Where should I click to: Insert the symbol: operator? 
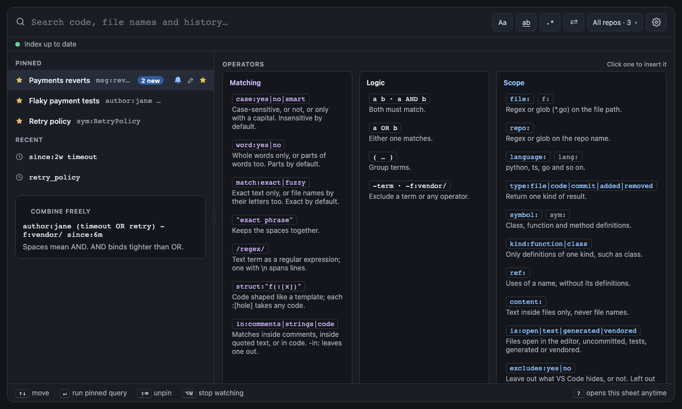click(x=524, y=215)
